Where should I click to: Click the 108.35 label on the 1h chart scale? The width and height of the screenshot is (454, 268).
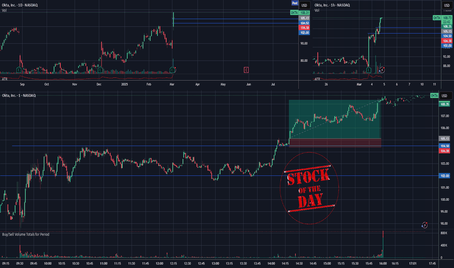tap(447, 27)
